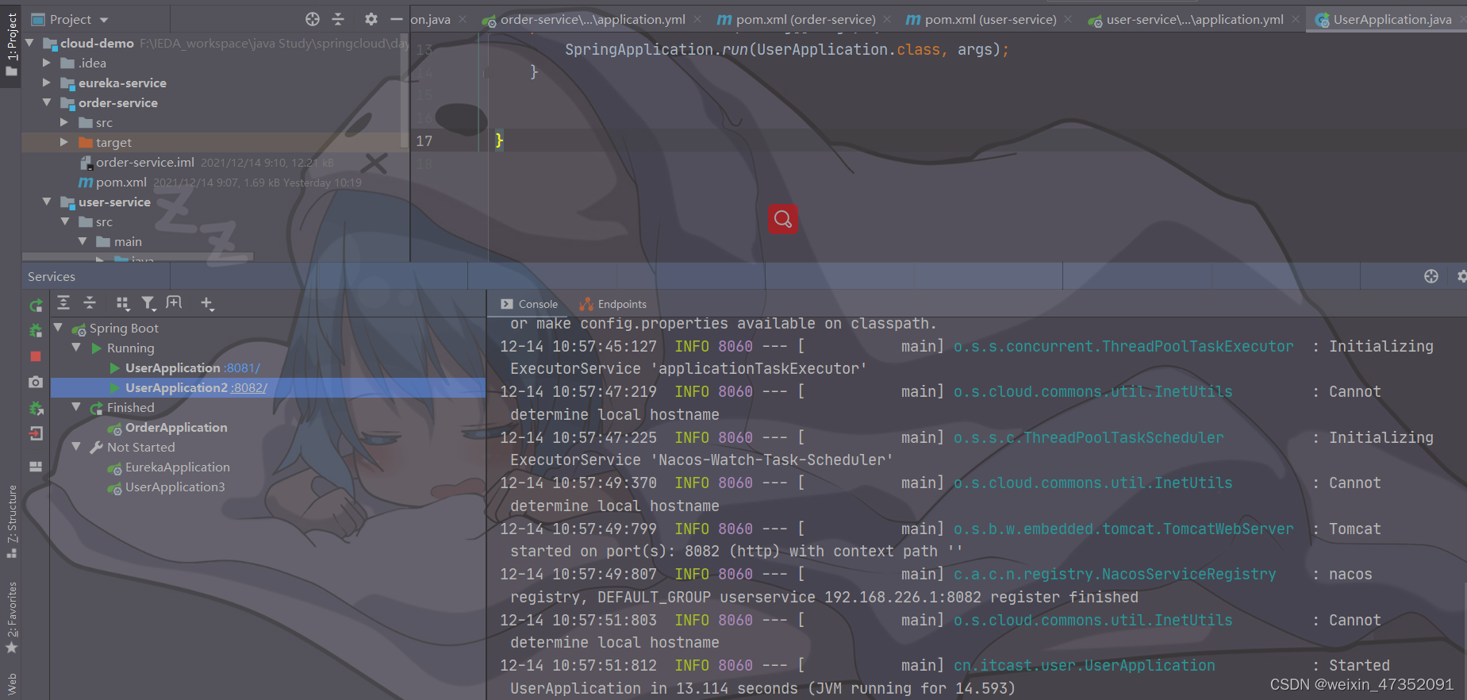Open the UserApplication.java editor tab
The image size is (1467, 700).
[x=1384, y=19]
